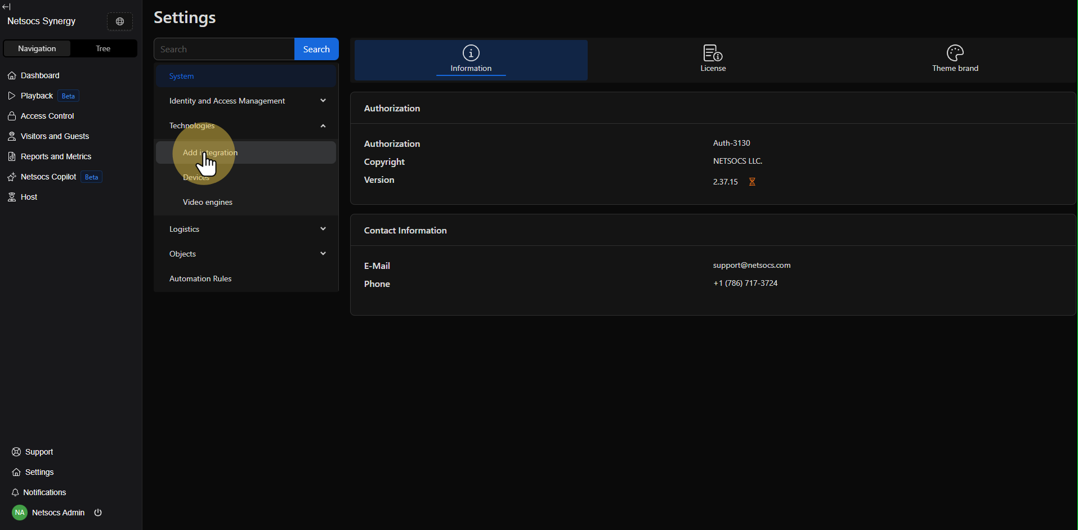Switch sidebar to Navigation view
Image resolution: width=1078 pixels, height=530 pixels.
point(37,48)
